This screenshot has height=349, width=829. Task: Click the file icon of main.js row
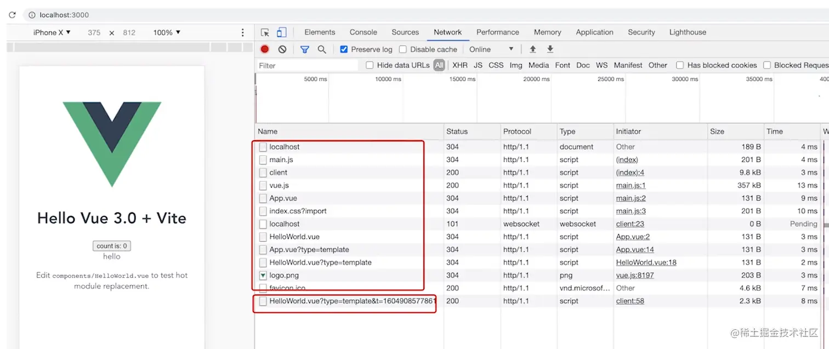pyautogui.click(x=263, y=159)
